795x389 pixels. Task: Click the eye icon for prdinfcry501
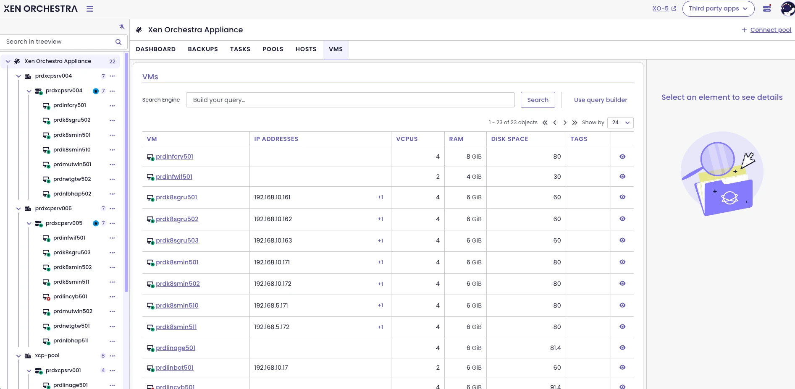click(x=622, y=157)
